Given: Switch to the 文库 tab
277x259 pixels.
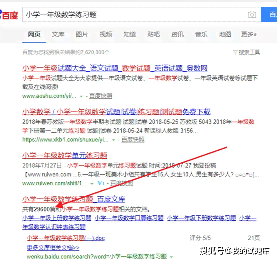Looking at the screenshot, I should 58,34.
